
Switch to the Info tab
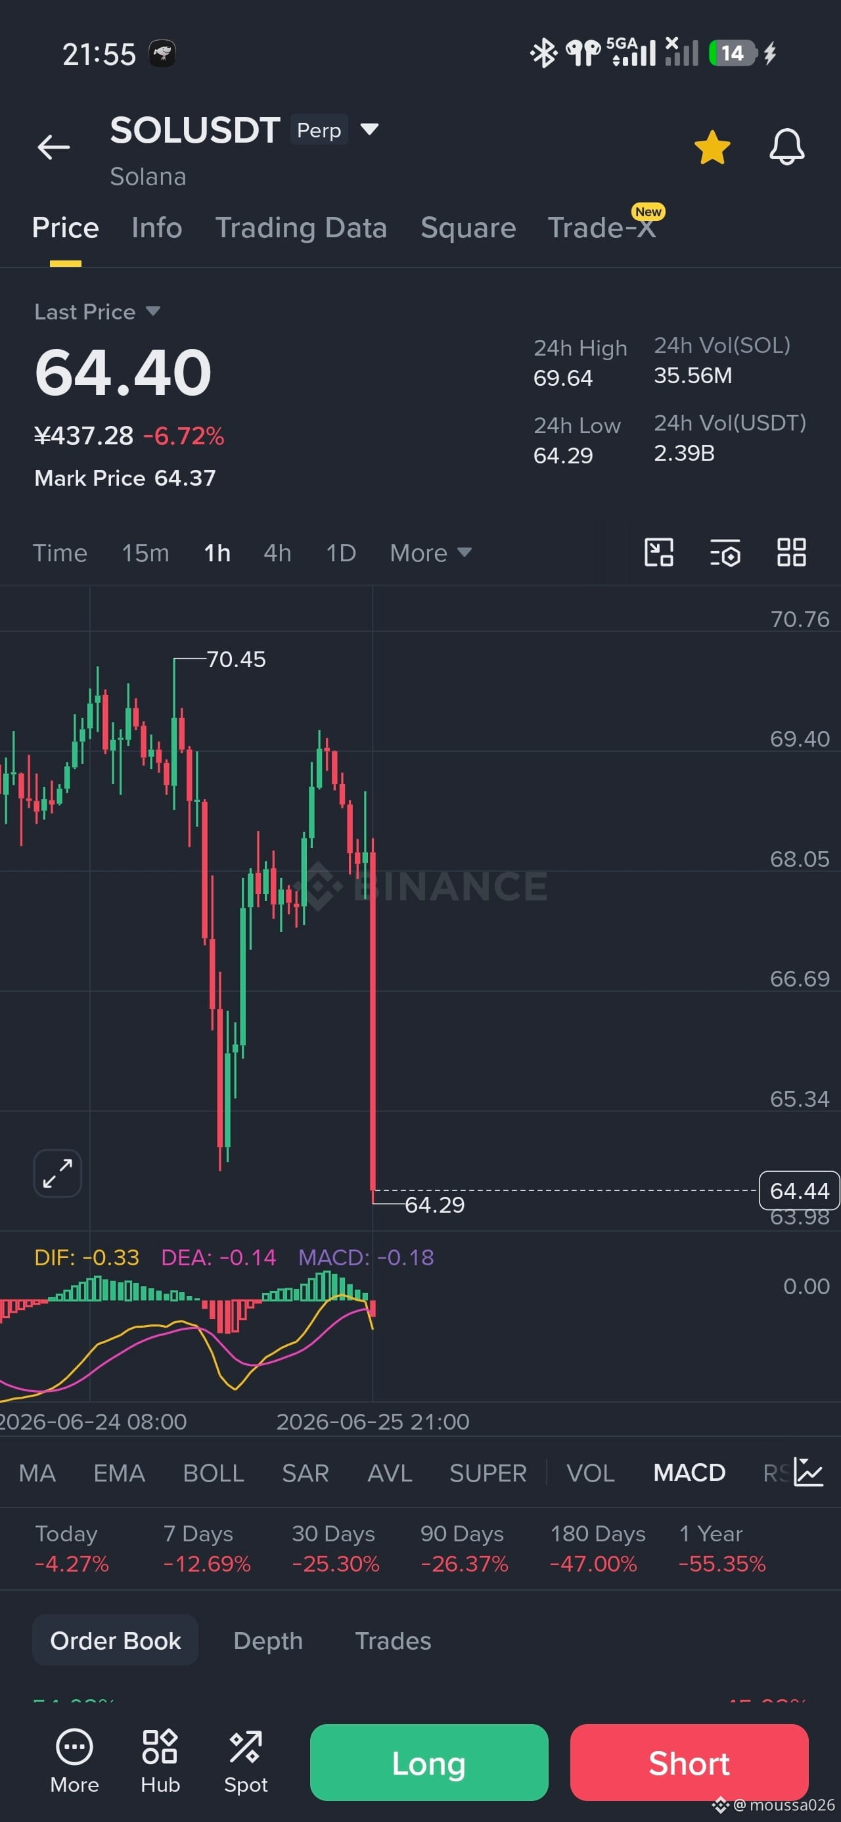[x=157, y=227]
